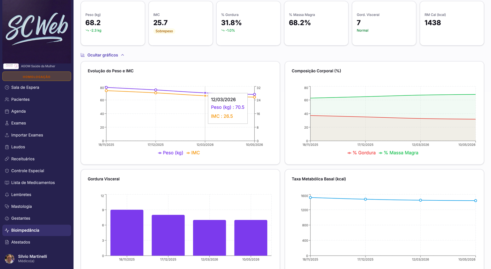Viewport: 491px width, 269px height.
Task: Click the 17/12/2025 Gordura Visceral bar
Action: [168, 235]
